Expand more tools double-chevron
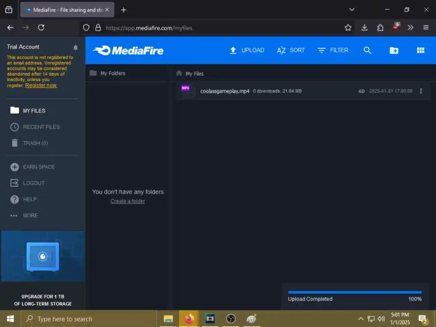Screen dimensions: 436x327 tap(410, 28)
